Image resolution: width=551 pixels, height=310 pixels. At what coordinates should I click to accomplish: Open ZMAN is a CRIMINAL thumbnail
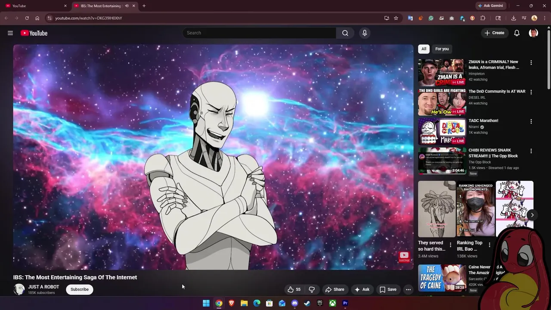click(x=442, y=73)
